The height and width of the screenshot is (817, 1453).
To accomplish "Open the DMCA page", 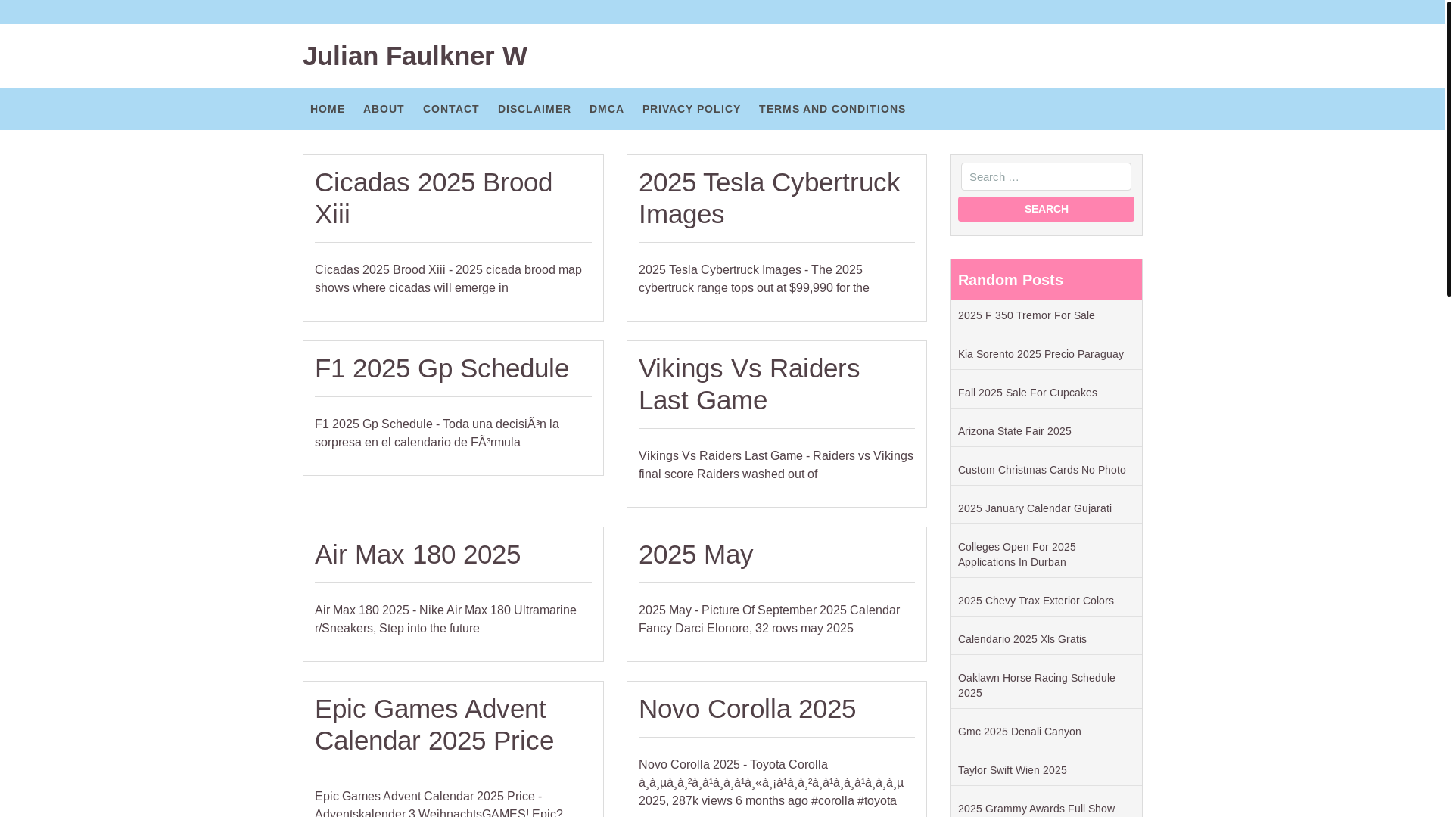I will (x=607, y=109).
